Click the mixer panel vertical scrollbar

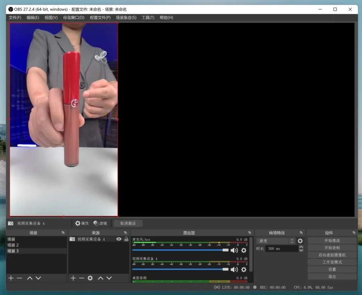(251, 254)
